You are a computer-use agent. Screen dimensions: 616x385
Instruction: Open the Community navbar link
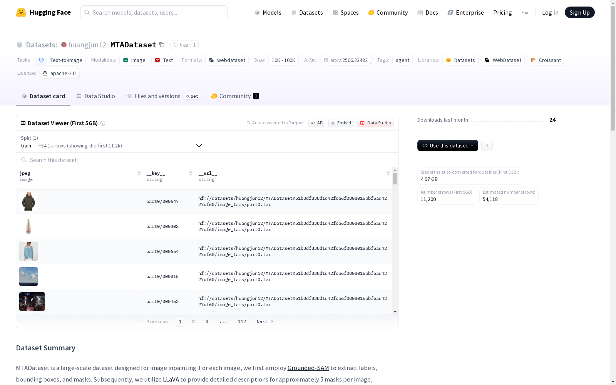(388, 12)
